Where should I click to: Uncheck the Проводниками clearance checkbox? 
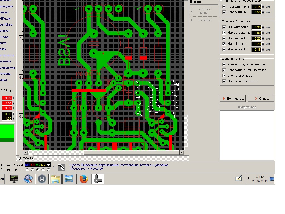[224, 6]
